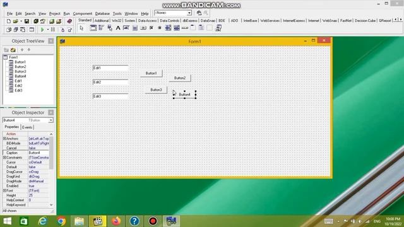
Task: Select the ScrollBar component icon
Action: (185, 28)
